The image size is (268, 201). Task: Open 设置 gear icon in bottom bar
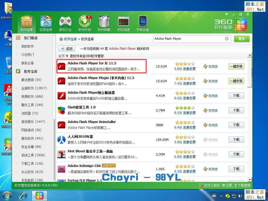[224, 185]
